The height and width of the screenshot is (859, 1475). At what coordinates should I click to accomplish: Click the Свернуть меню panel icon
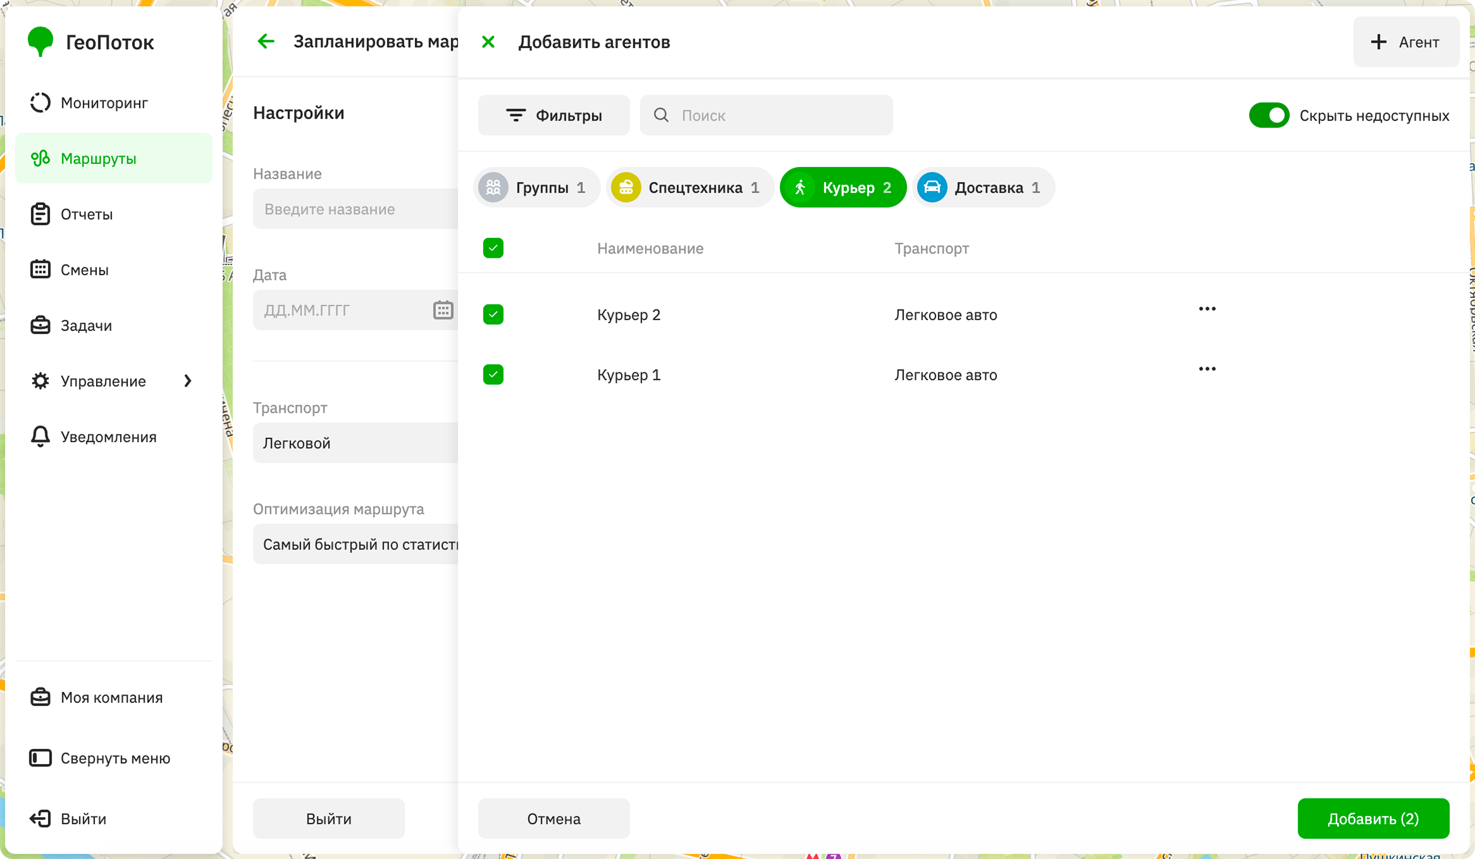point(41,758)
